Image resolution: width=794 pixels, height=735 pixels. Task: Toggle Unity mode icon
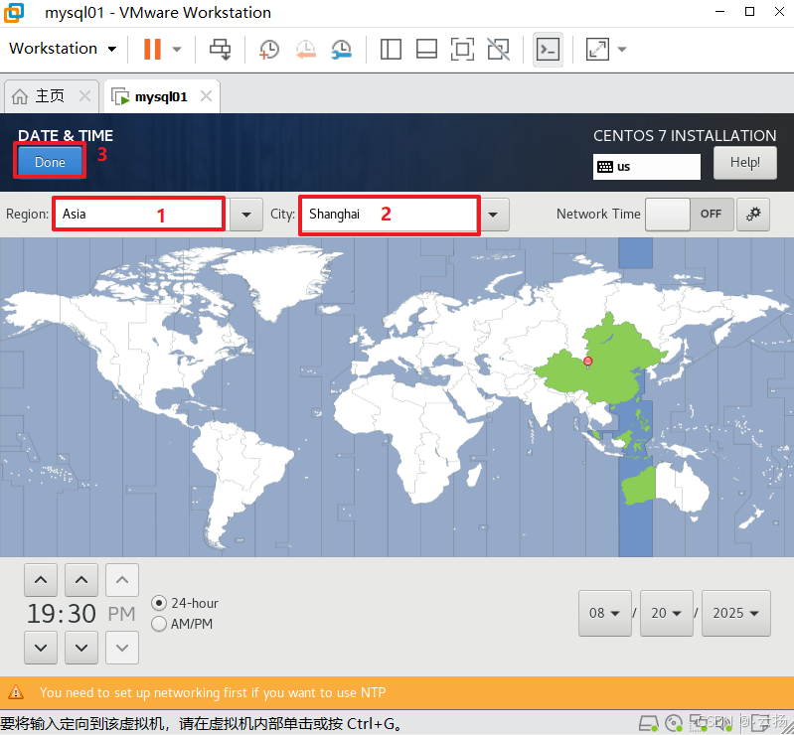(498, 49)
